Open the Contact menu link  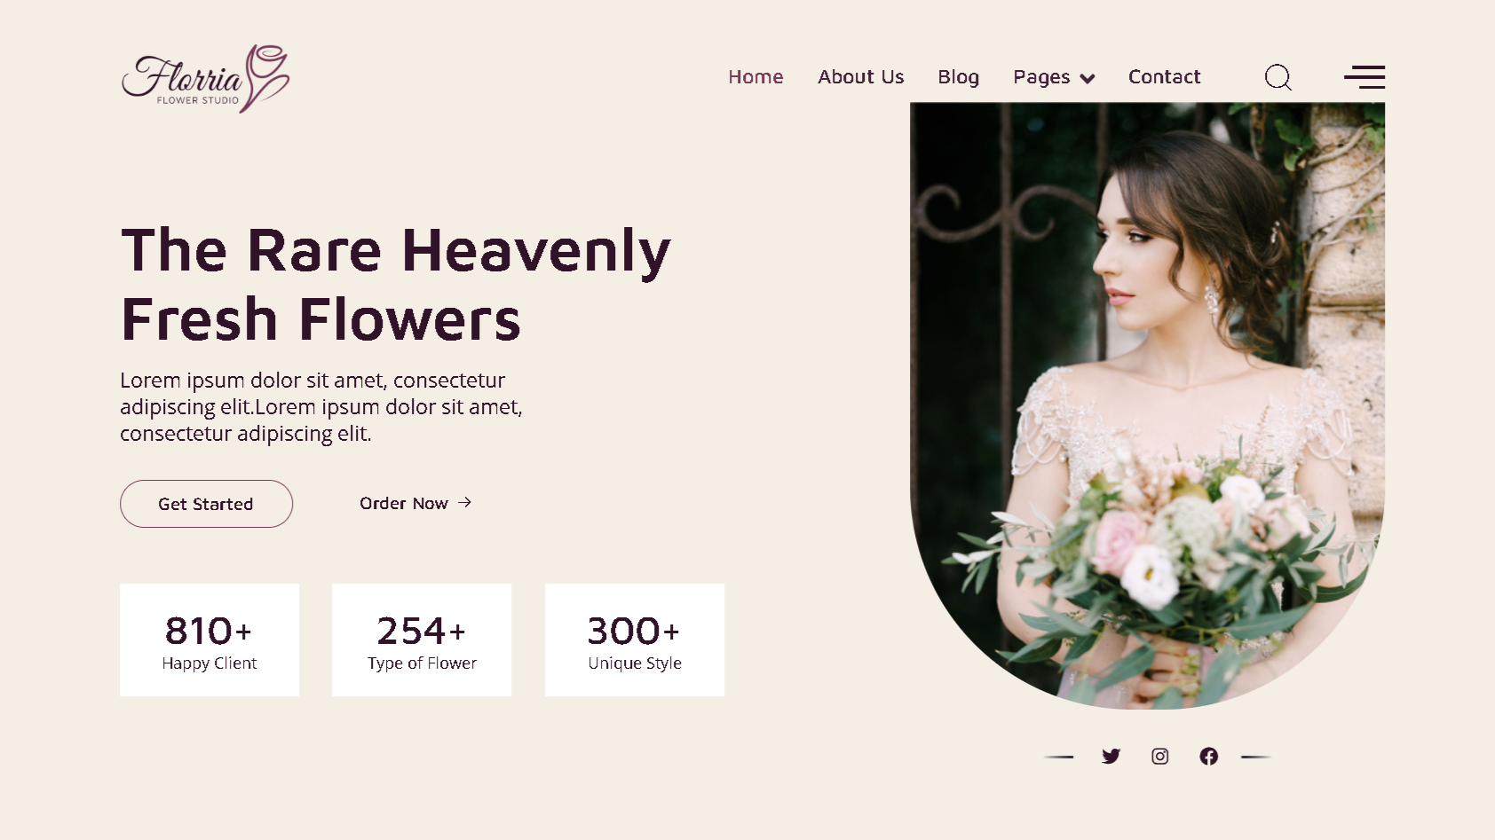point(1164,77)
